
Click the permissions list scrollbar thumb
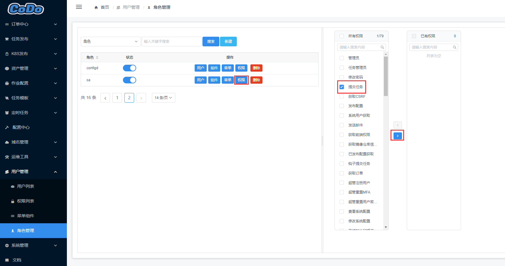click(386, 76)
